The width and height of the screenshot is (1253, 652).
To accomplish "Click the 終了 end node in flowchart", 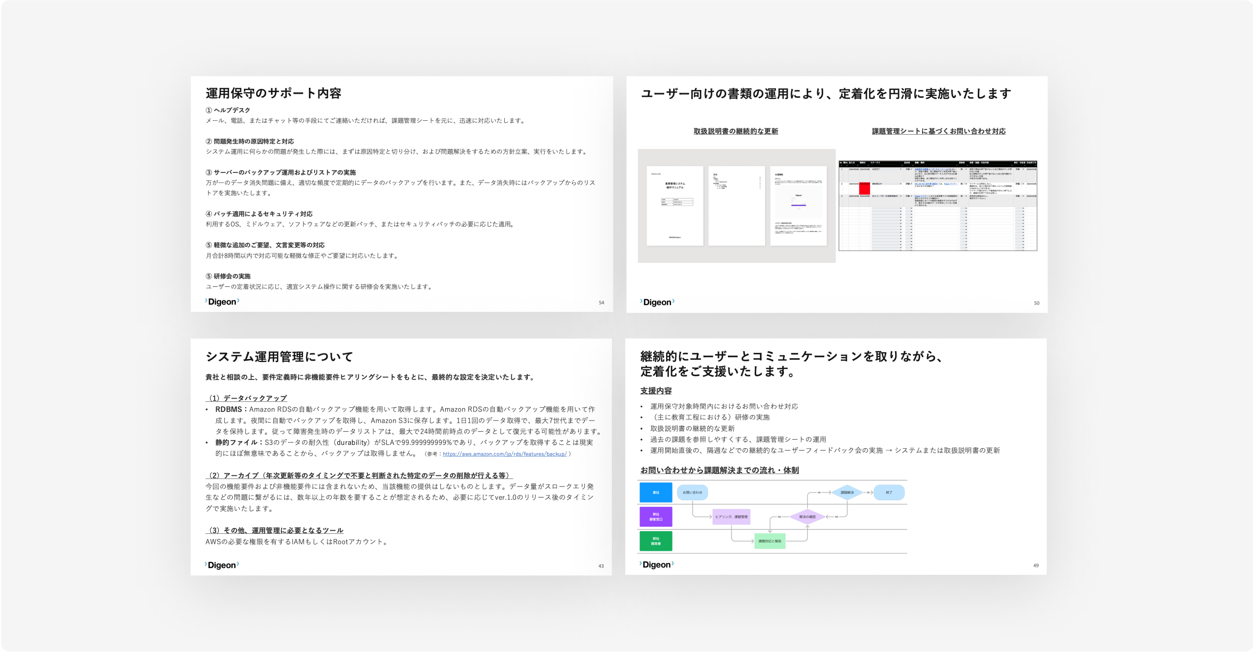I will [x=889, y=492].
